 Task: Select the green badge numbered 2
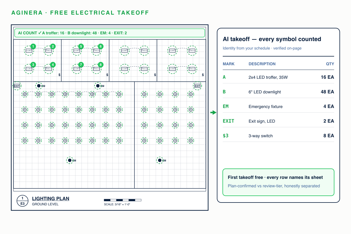coord(53,46)
